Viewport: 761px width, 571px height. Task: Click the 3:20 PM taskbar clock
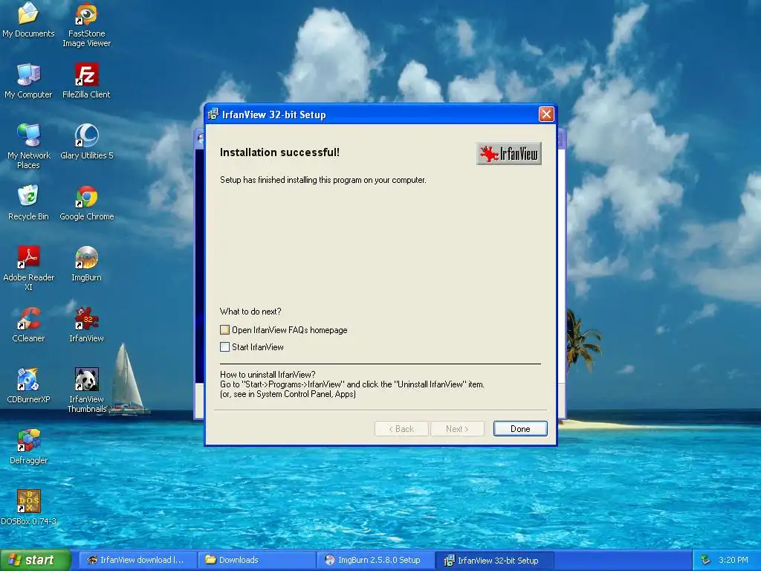[x=733, y=560]
